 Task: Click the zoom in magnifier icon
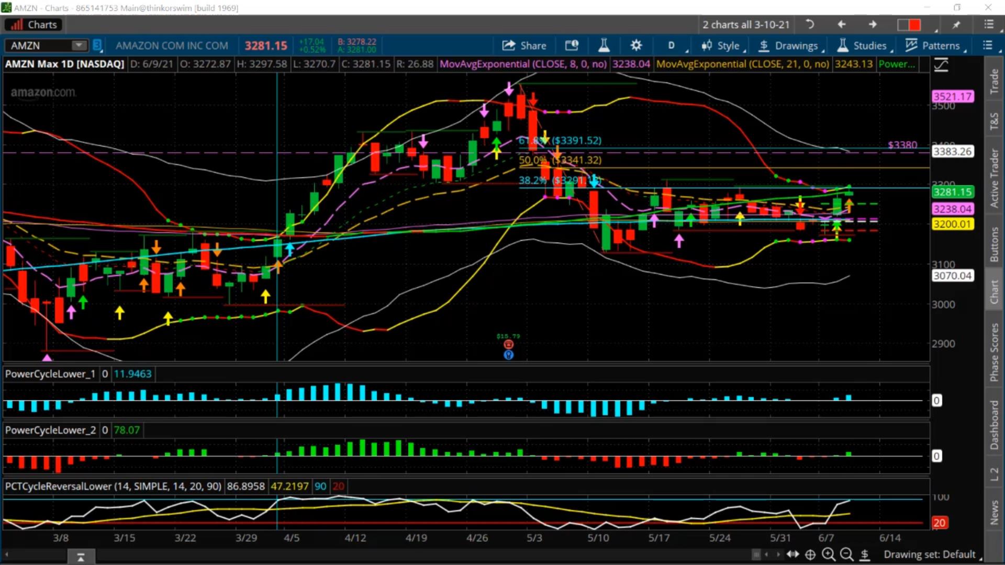(x=828, y=554)
